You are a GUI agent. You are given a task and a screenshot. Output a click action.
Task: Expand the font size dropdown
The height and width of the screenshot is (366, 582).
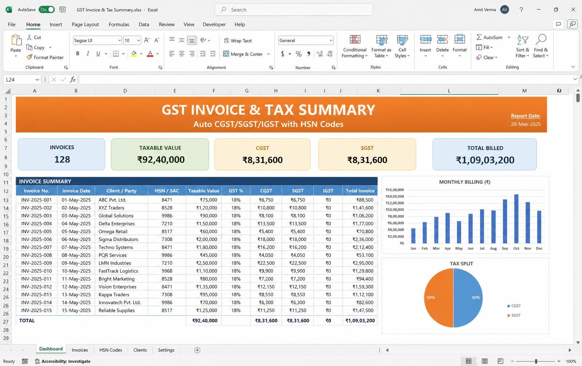pyautogui.click(x=139, y=40)
